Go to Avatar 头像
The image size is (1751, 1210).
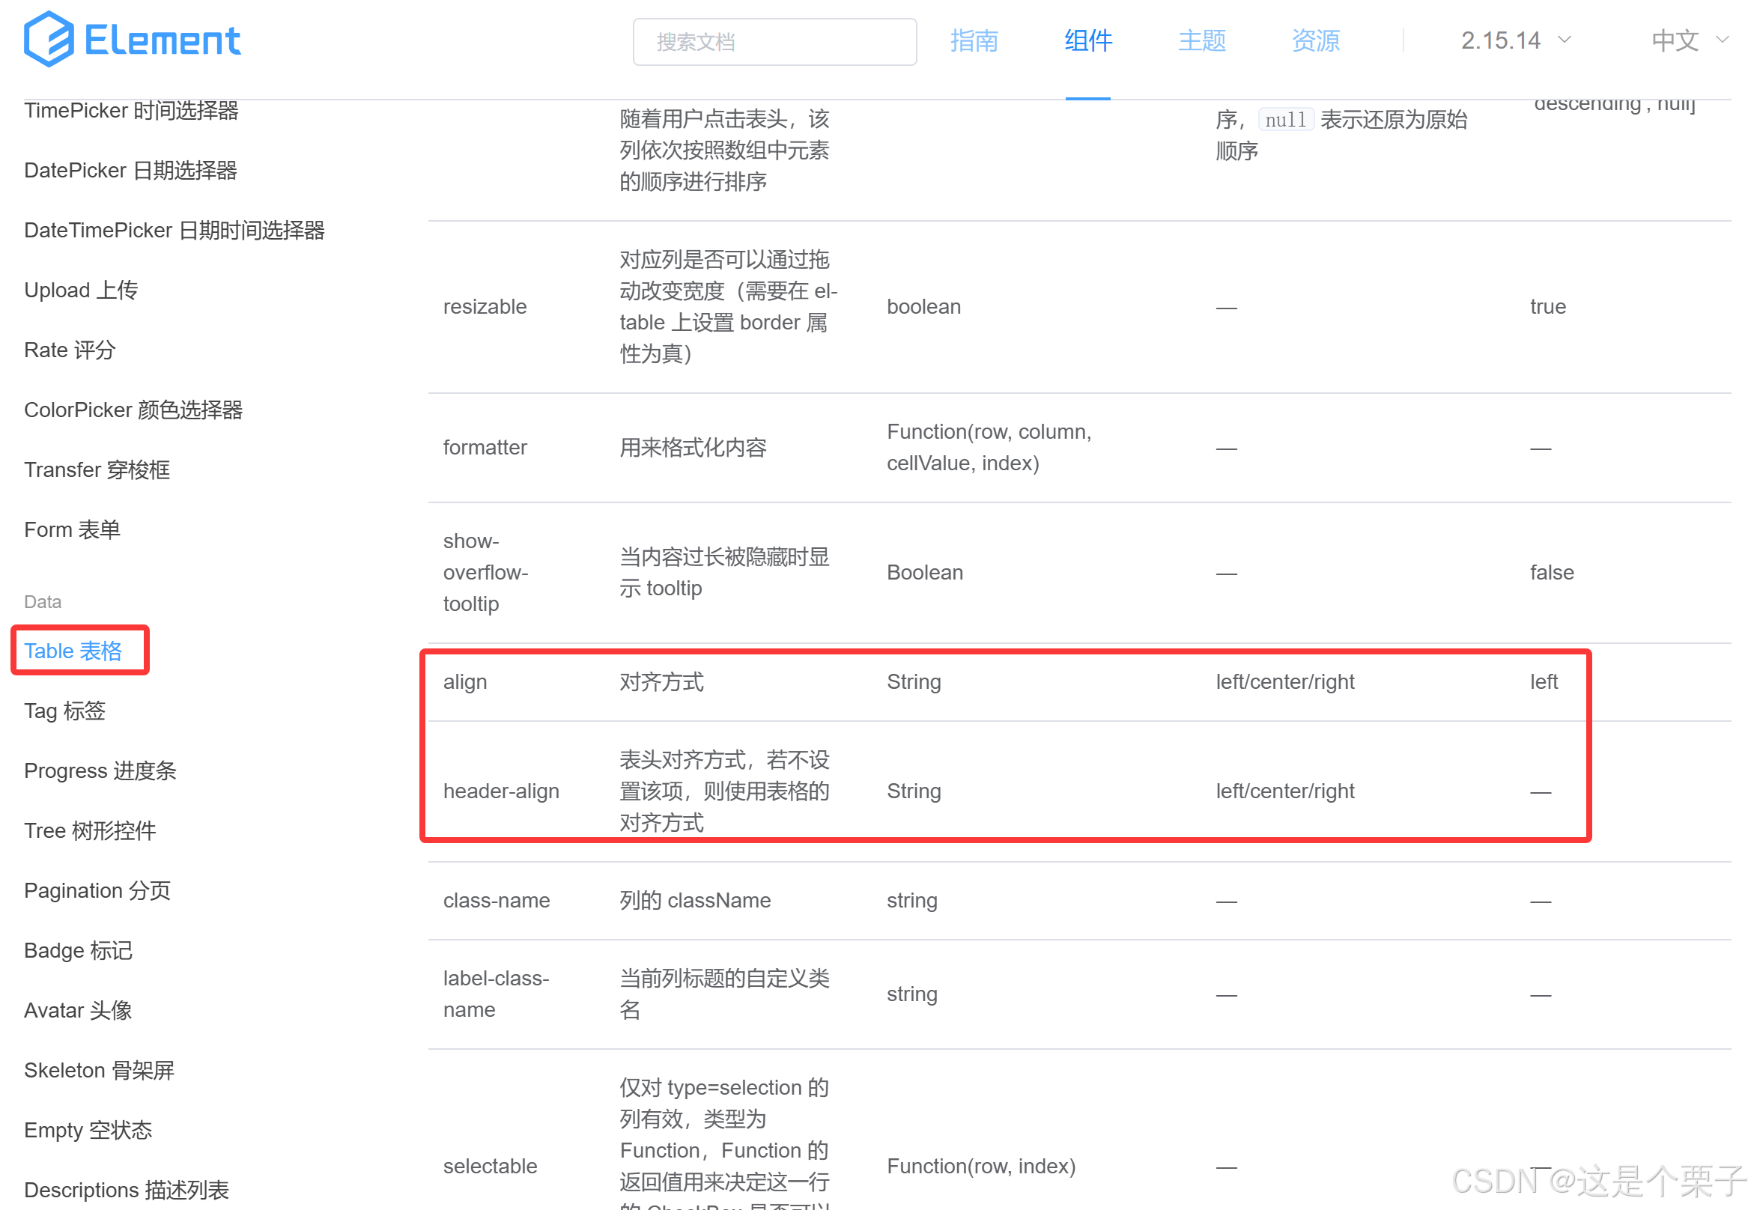78,1011
